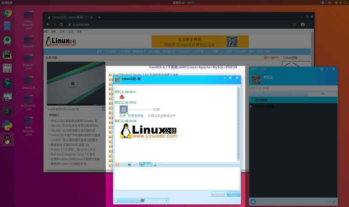Open the m.linuxidc.com desktop folder
Viewport: 349px width, 207px height.
(x=28, y=102)
